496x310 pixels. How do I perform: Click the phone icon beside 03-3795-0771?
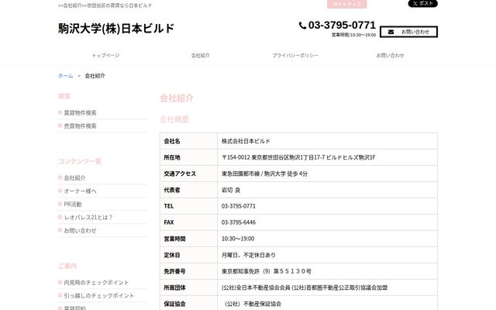pos(302,26)
